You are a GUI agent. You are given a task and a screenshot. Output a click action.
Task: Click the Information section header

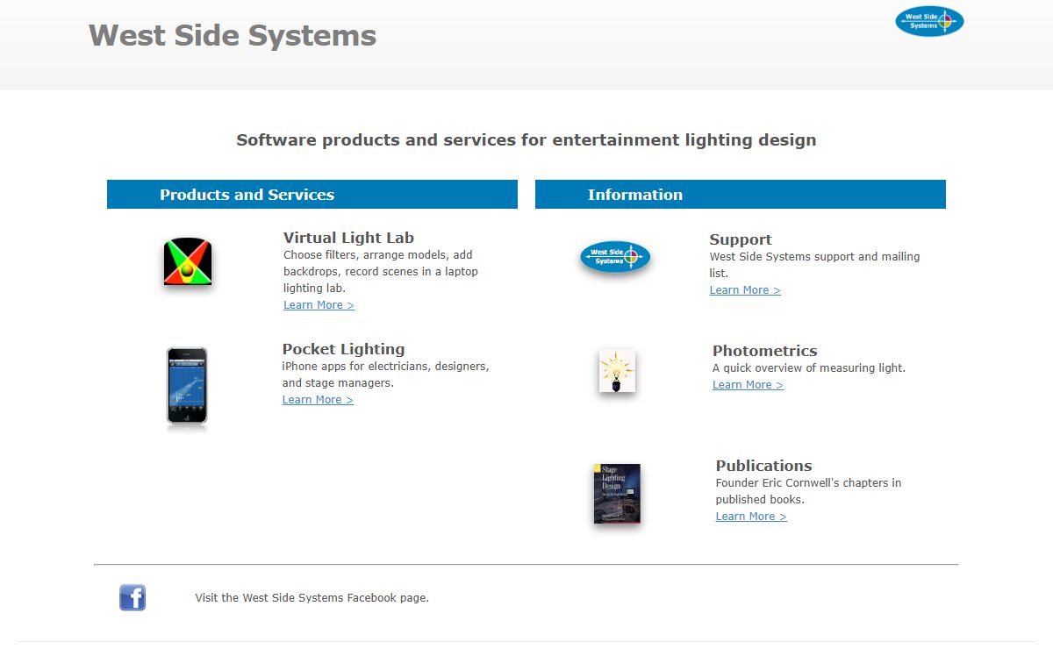tap(741, 195)
